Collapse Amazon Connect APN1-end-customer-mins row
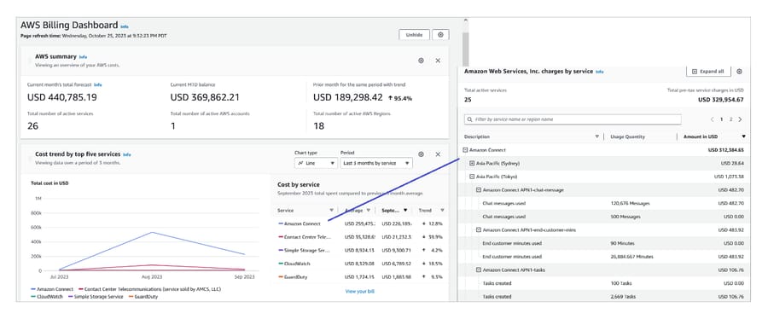Image resolution: width=768 pixels, height=319 pixels. pos(479,230)
